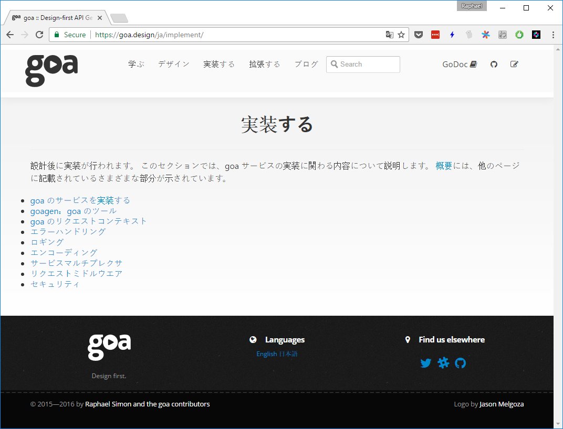The image size is (563, 429).
Task: Open the GitHub icon in the footer
Action: [x=460, y=363]
